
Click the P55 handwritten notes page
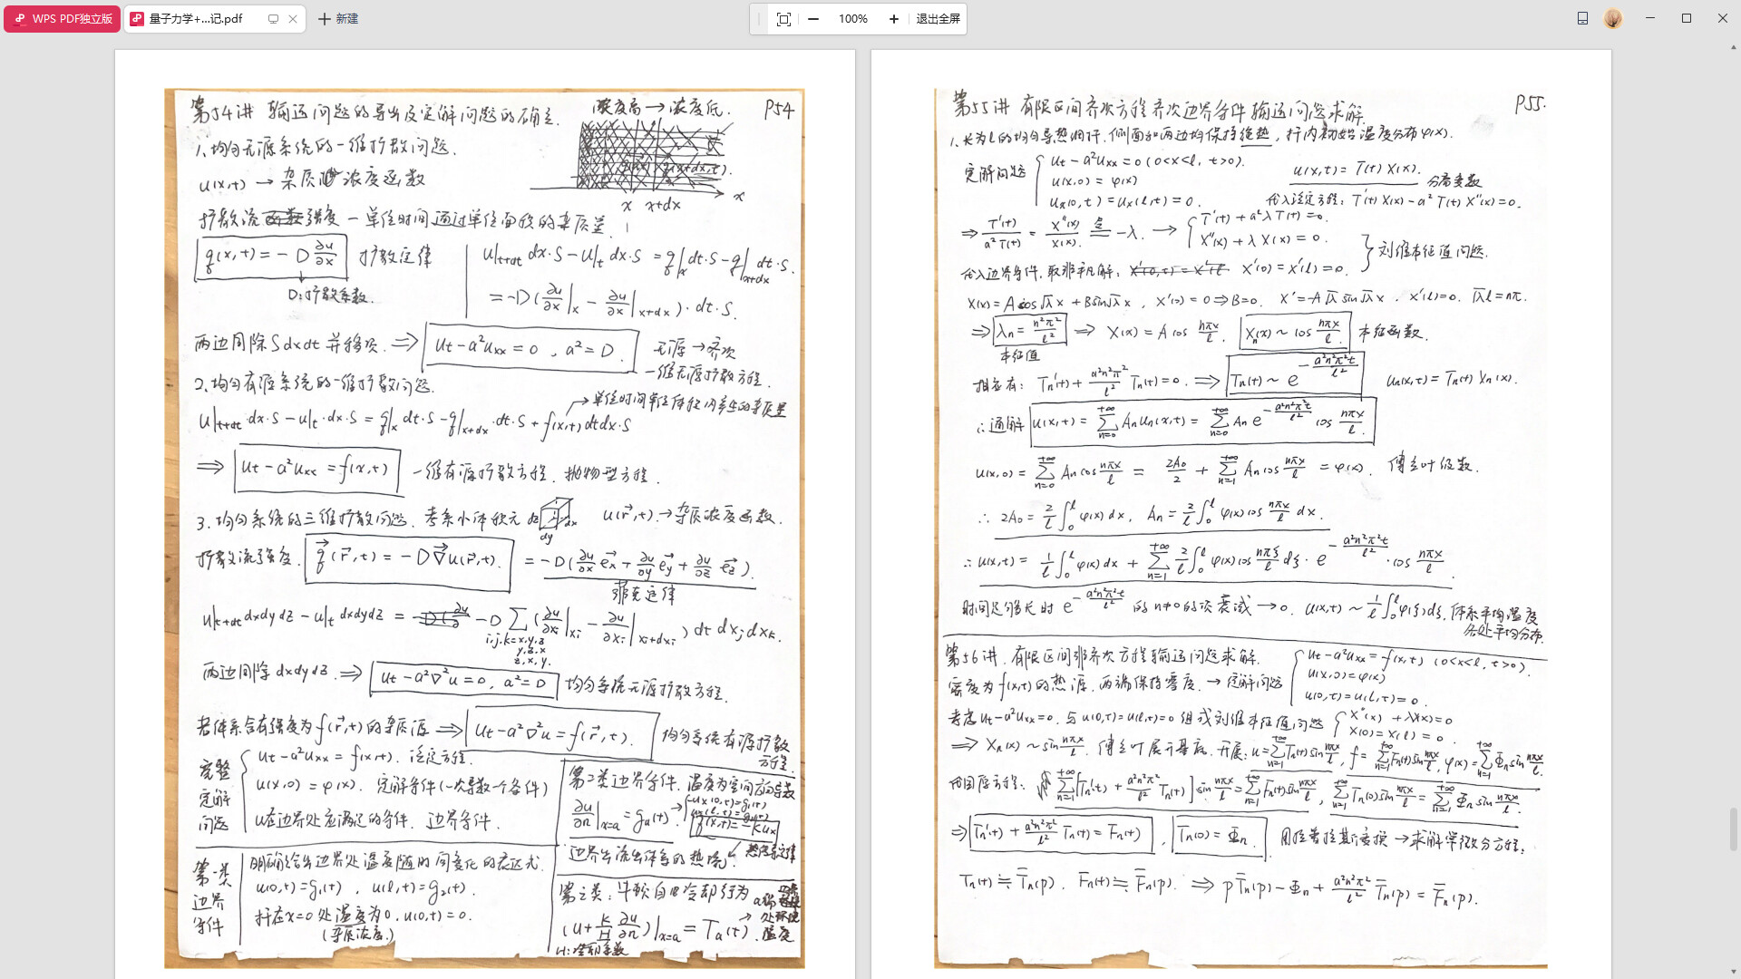pyautogui.click(x=1240, y=526)
